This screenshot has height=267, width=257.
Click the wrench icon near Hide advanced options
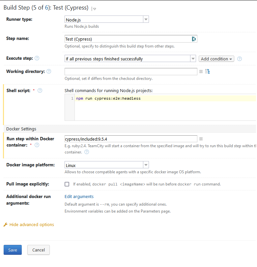coord(6,224)
